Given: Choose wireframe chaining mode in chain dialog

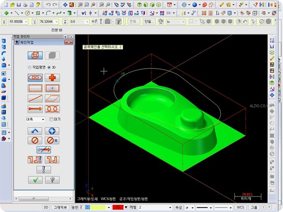Looking at the screenshot, I should tap(35, 55).
